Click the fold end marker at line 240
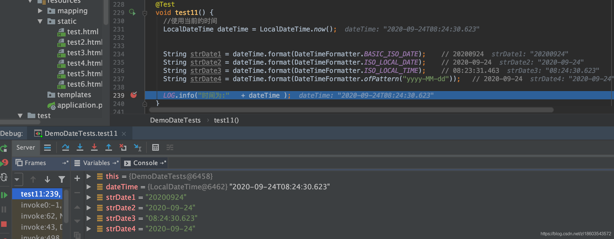This screenshot has width=614, height=239. (x=145, y=104)
